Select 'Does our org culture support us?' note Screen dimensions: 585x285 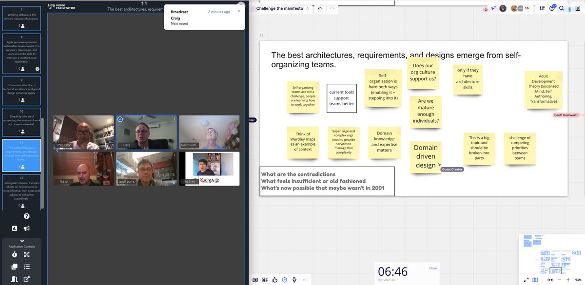click(x=423, y=73)
